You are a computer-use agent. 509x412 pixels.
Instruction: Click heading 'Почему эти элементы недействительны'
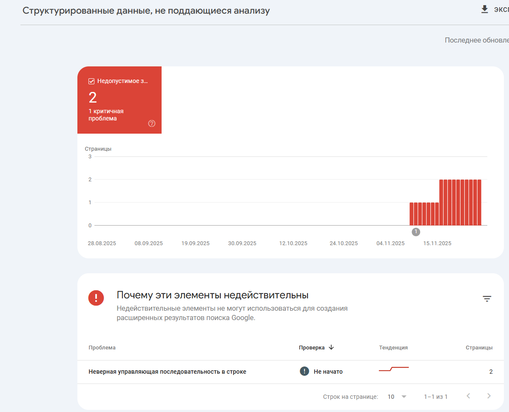(212, 295)
